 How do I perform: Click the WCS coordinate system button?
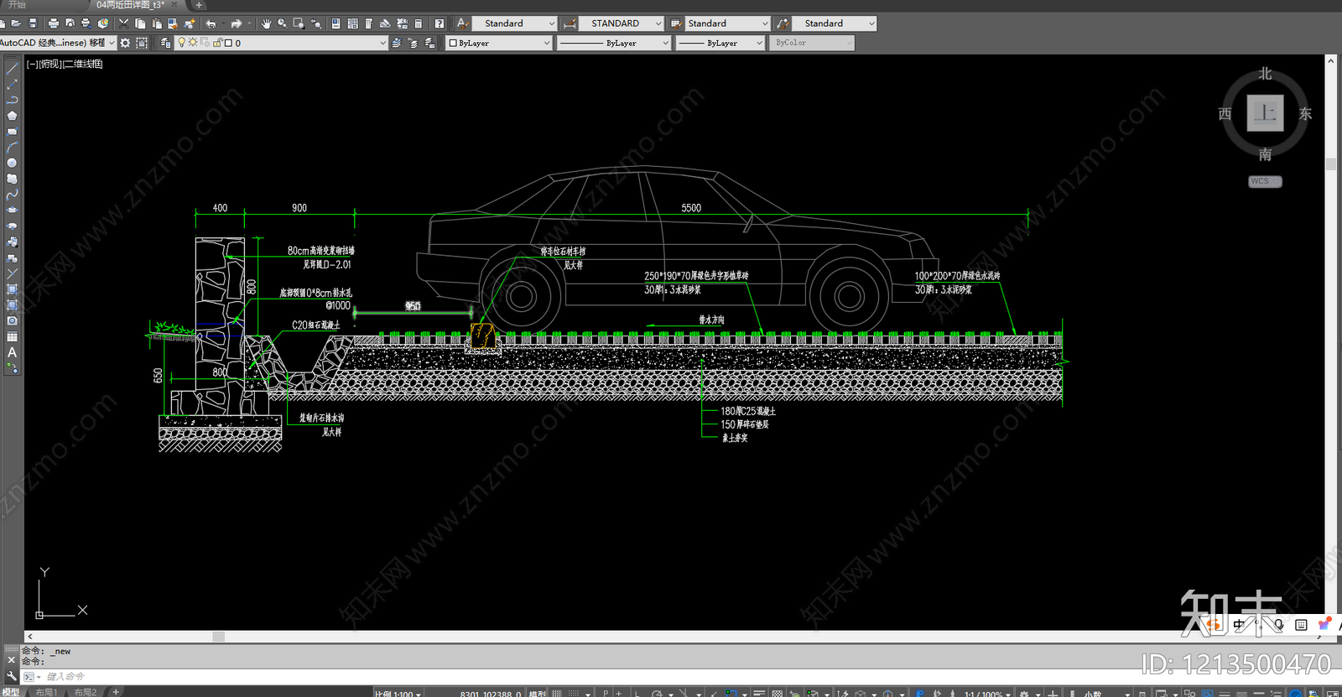pyautogui.click(x=1264, y=181)
